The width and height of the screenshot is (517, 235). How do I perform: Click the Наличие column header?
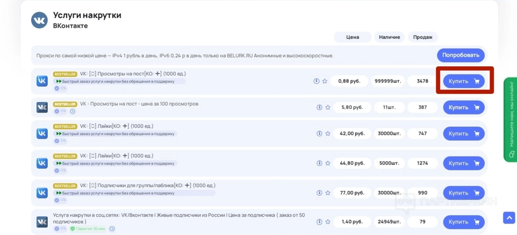[390, 37]
